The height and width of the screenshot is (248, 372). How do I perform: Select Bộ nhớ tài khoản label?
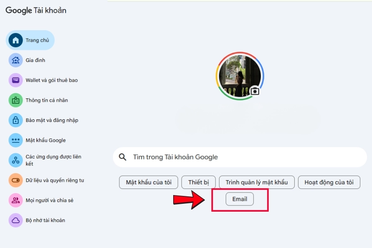pyautogui.click(x=45, y=220)
